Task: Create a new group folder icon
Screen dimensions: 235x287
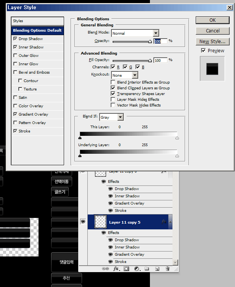Action: point(147,269)
